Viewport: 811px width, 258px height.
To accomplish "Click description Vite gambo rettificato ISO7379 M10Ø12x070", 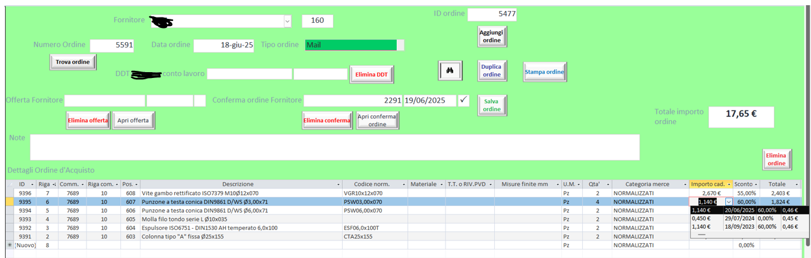I will click(200, 193).
